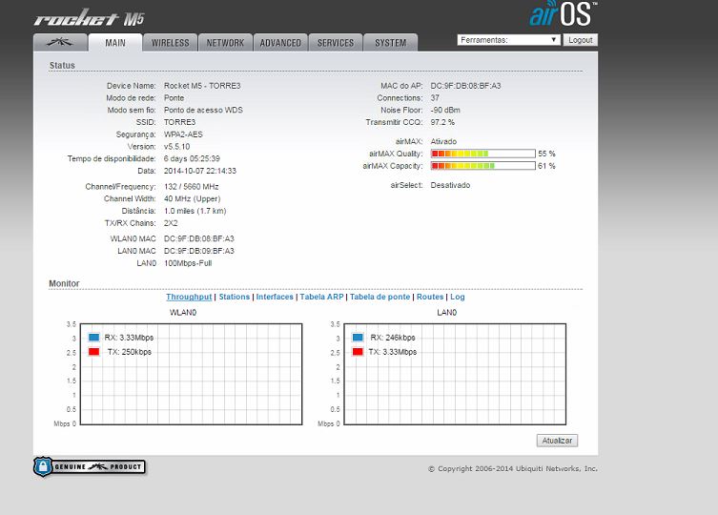This screenshot has height=515, width=718.
Task: Click the red TX swatch in WLAN0 graph
Action: (93, 352)
